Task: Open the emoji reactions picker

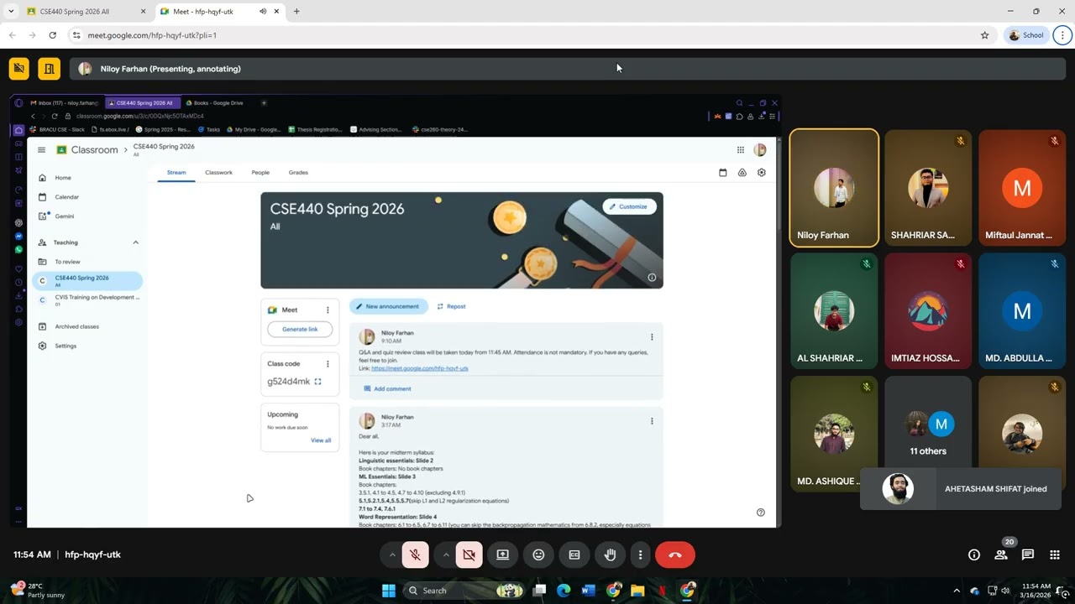Action: click(x=539, y=555)
